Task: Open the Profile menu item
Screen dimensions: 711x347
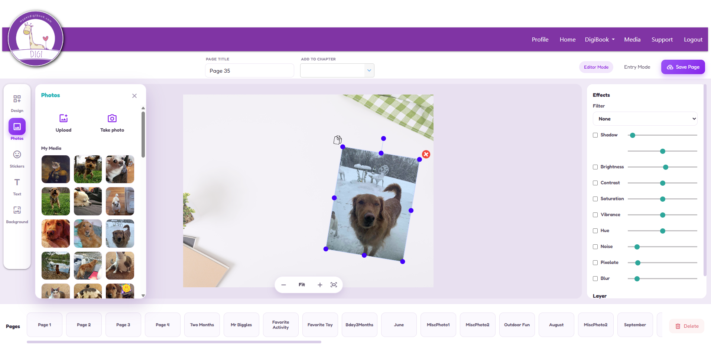Action: (540, 39)
